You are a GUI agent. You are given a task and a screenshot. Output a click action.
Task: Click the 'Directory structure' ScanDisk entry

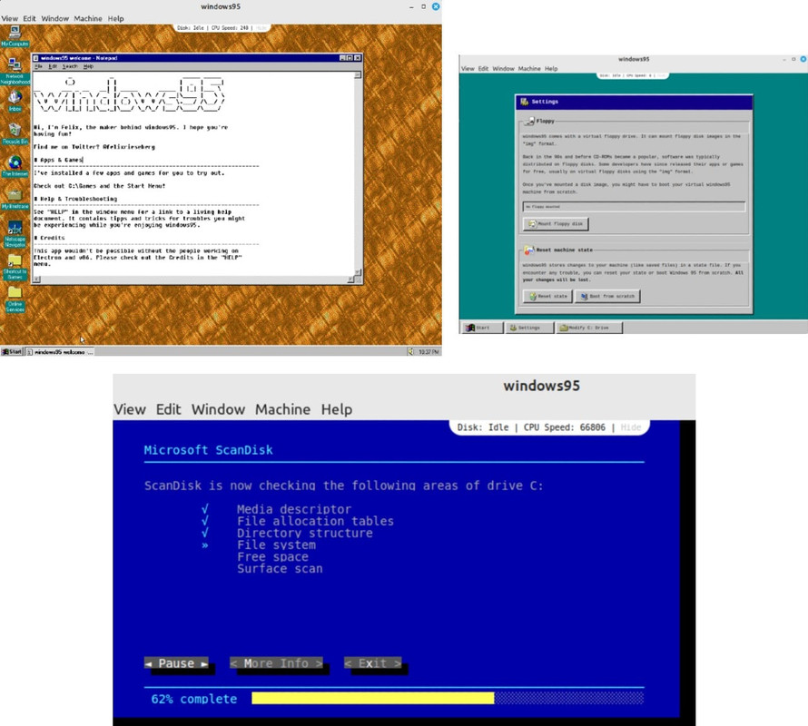click(x=304, y=534)
